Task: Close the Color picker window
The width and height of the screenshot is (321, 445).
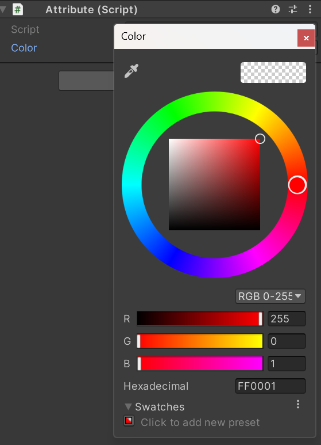Action: pos(306,38)
